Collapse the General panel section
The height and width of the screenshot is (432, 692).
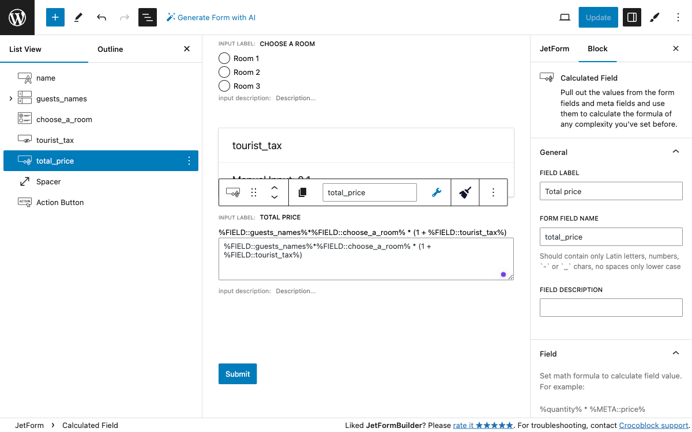coord(676,152)
